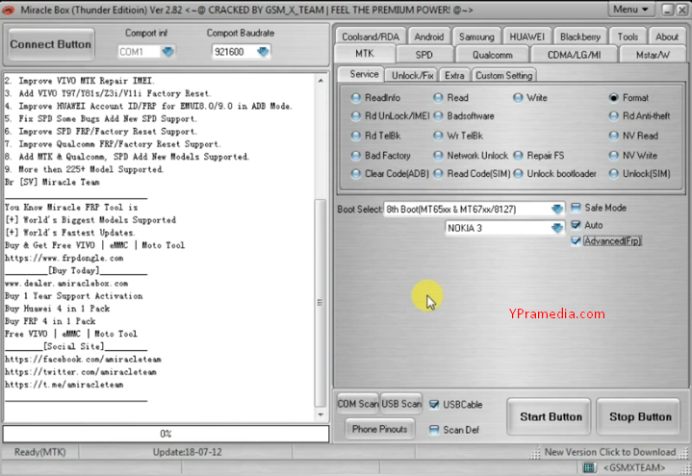
Task: Toggle the Auto checkbox
Action: click(576, 225)
